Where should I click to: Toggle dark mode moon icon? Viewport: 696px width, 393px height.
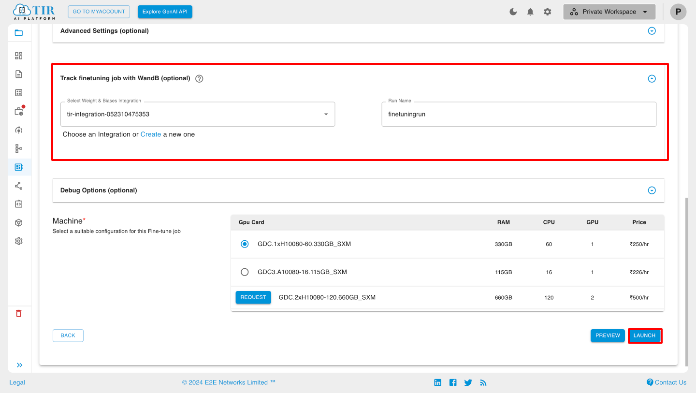tap(513, 12)
